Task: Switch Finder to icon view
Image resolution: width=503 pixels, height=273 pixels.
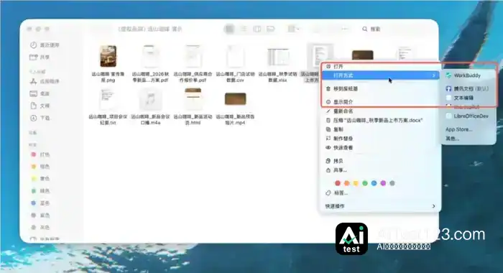Action: (x=229, y=29)
